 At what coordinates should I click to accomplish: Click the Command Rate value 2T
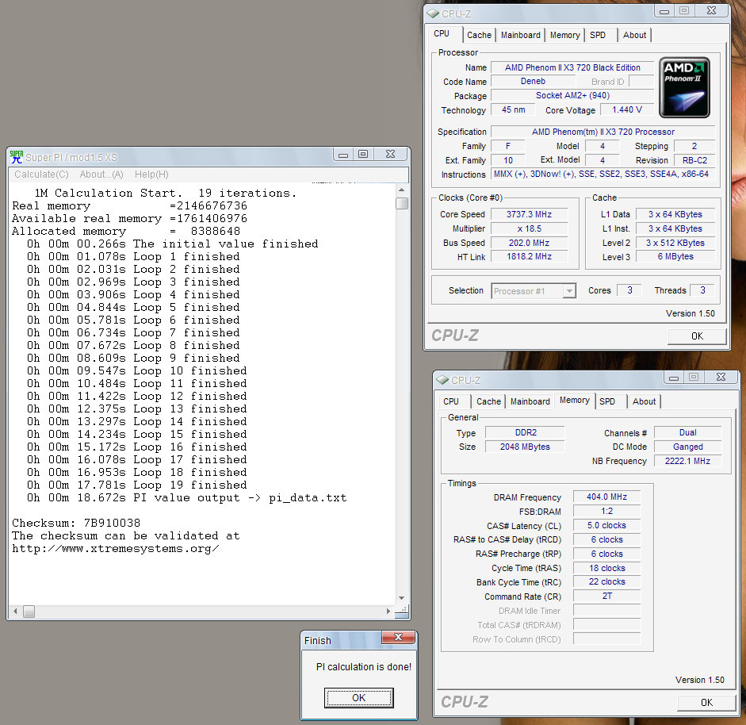click(x=606, y=596)
